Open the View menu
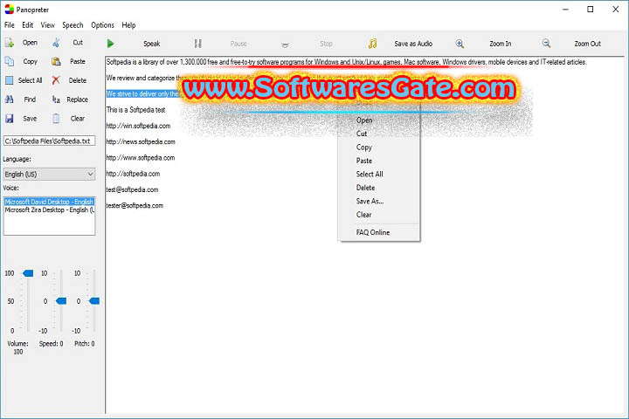 [47, 24]
